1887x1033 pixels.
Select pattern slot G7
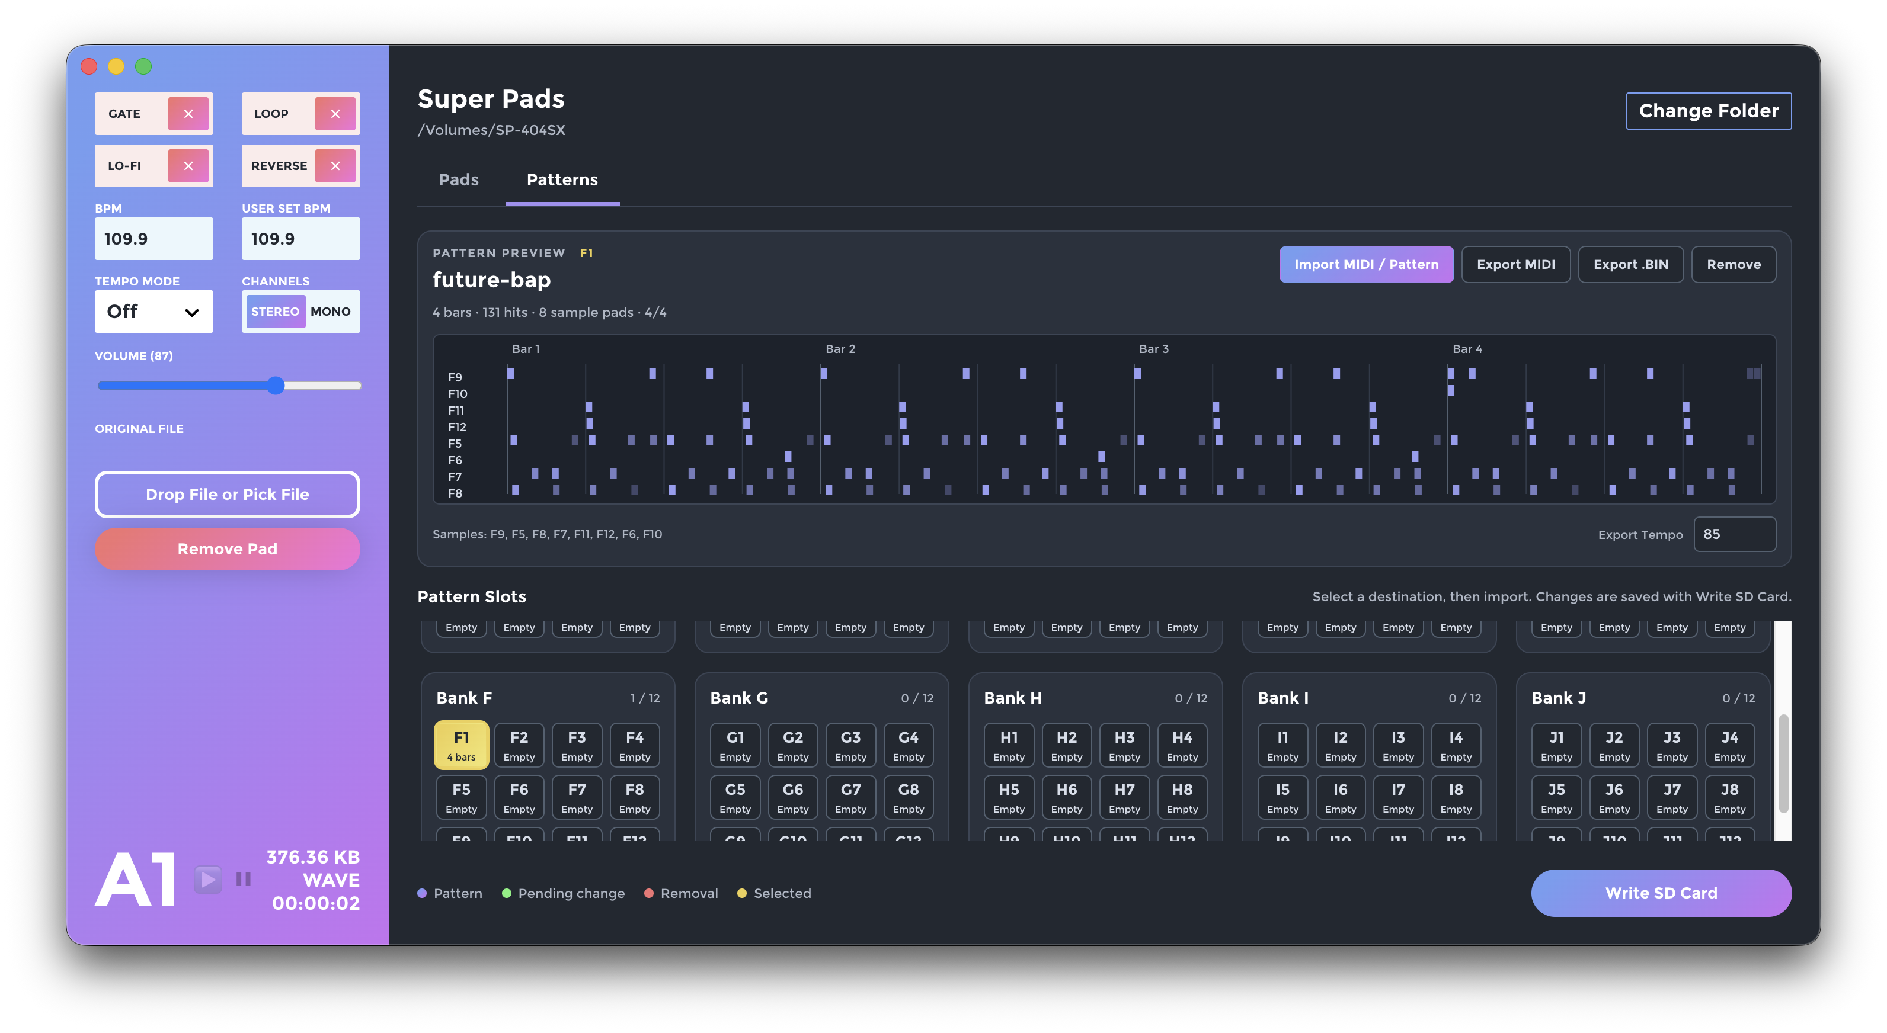[850, 797]
